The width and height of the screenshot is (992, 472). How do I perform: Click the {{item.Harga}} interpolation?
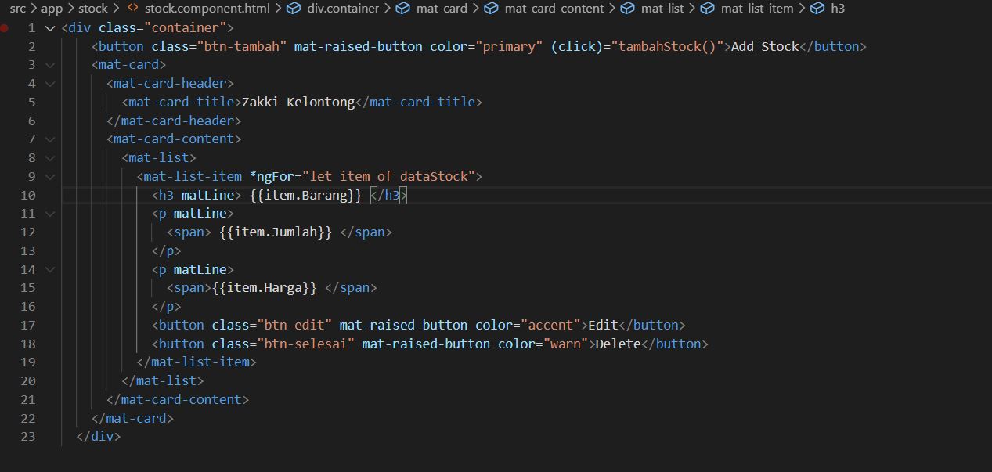coord(265,288)
